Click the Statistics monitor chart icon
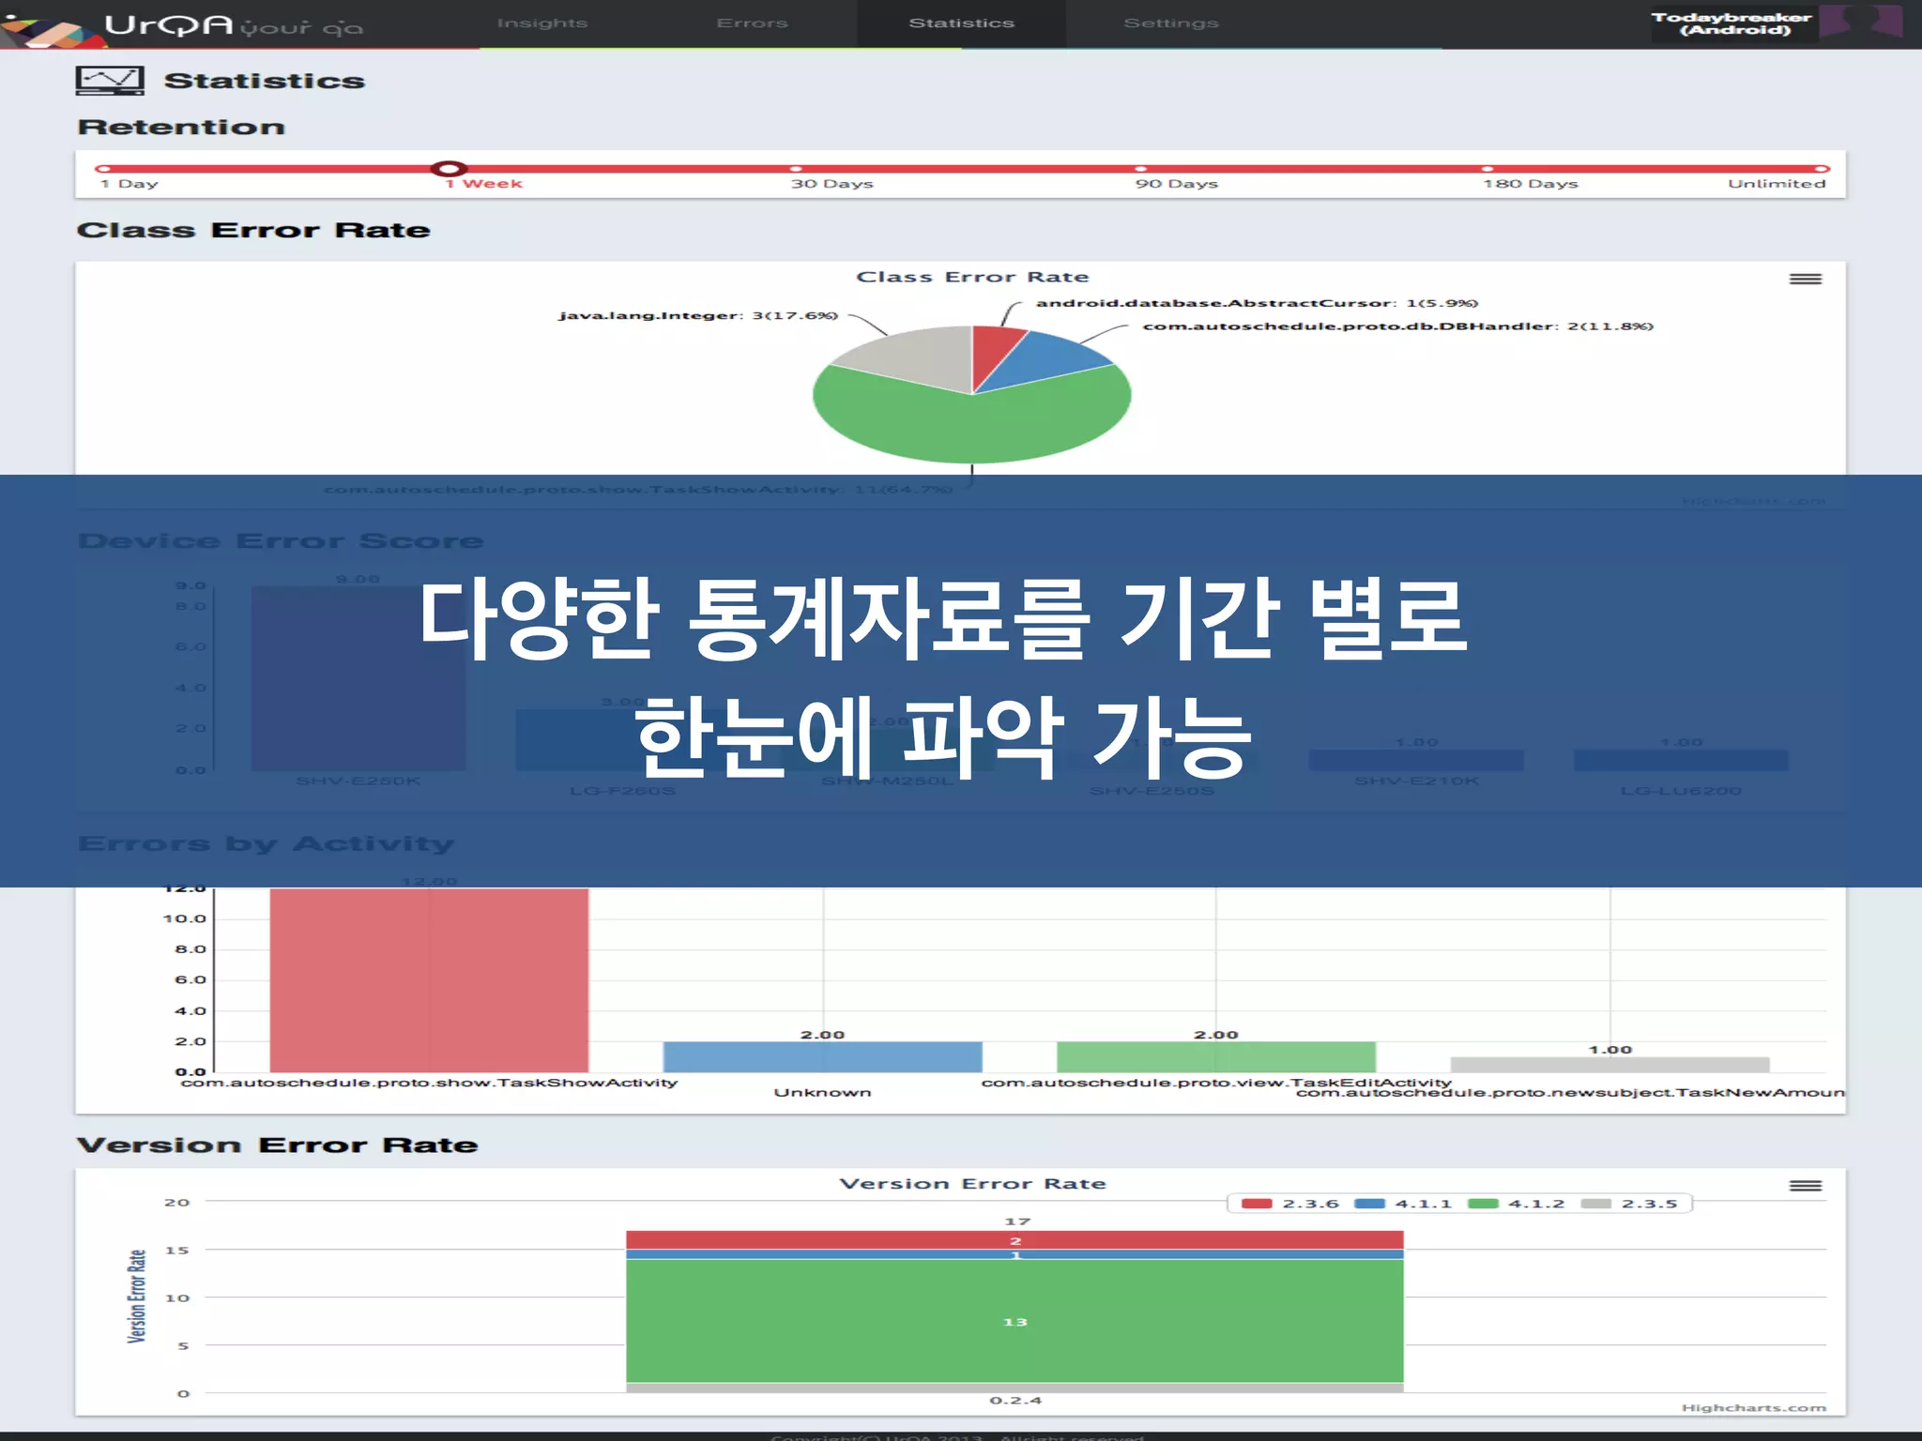 [110, 81]
